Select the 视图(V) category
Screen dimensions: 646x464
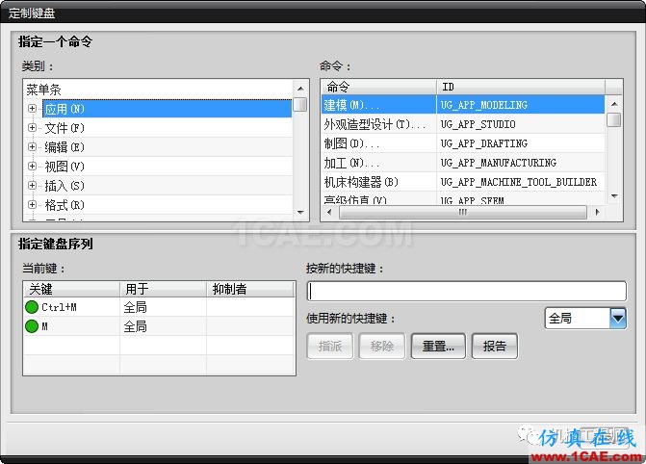[65, 167]
